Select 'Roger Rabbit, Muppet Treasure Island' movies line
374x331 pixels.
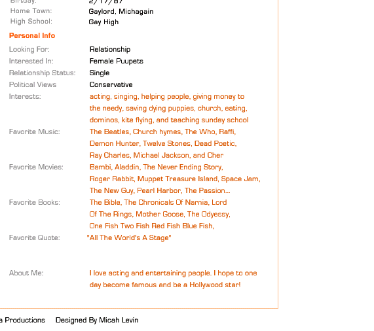pos(175,179)
